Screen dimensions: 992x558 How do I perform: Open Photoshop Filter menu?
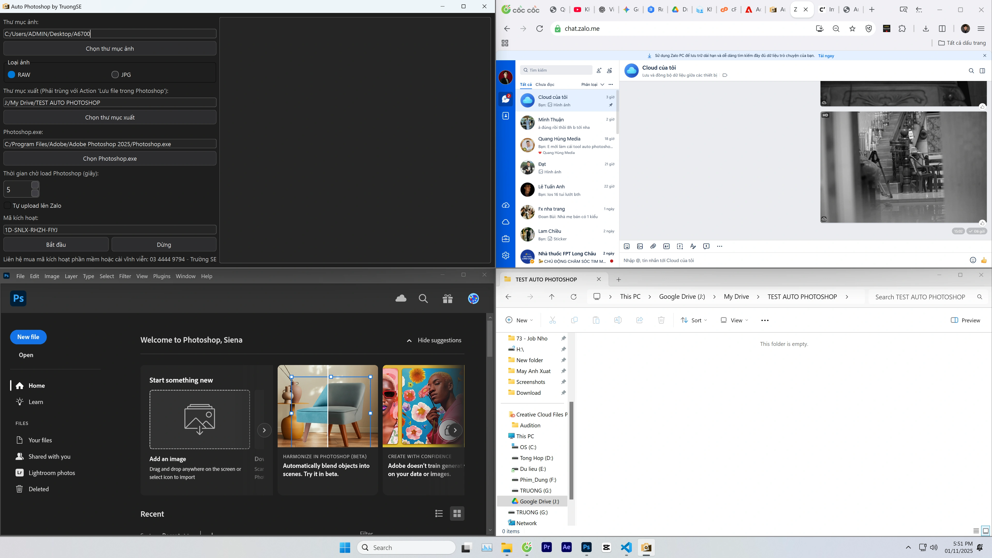coord(125,276)
